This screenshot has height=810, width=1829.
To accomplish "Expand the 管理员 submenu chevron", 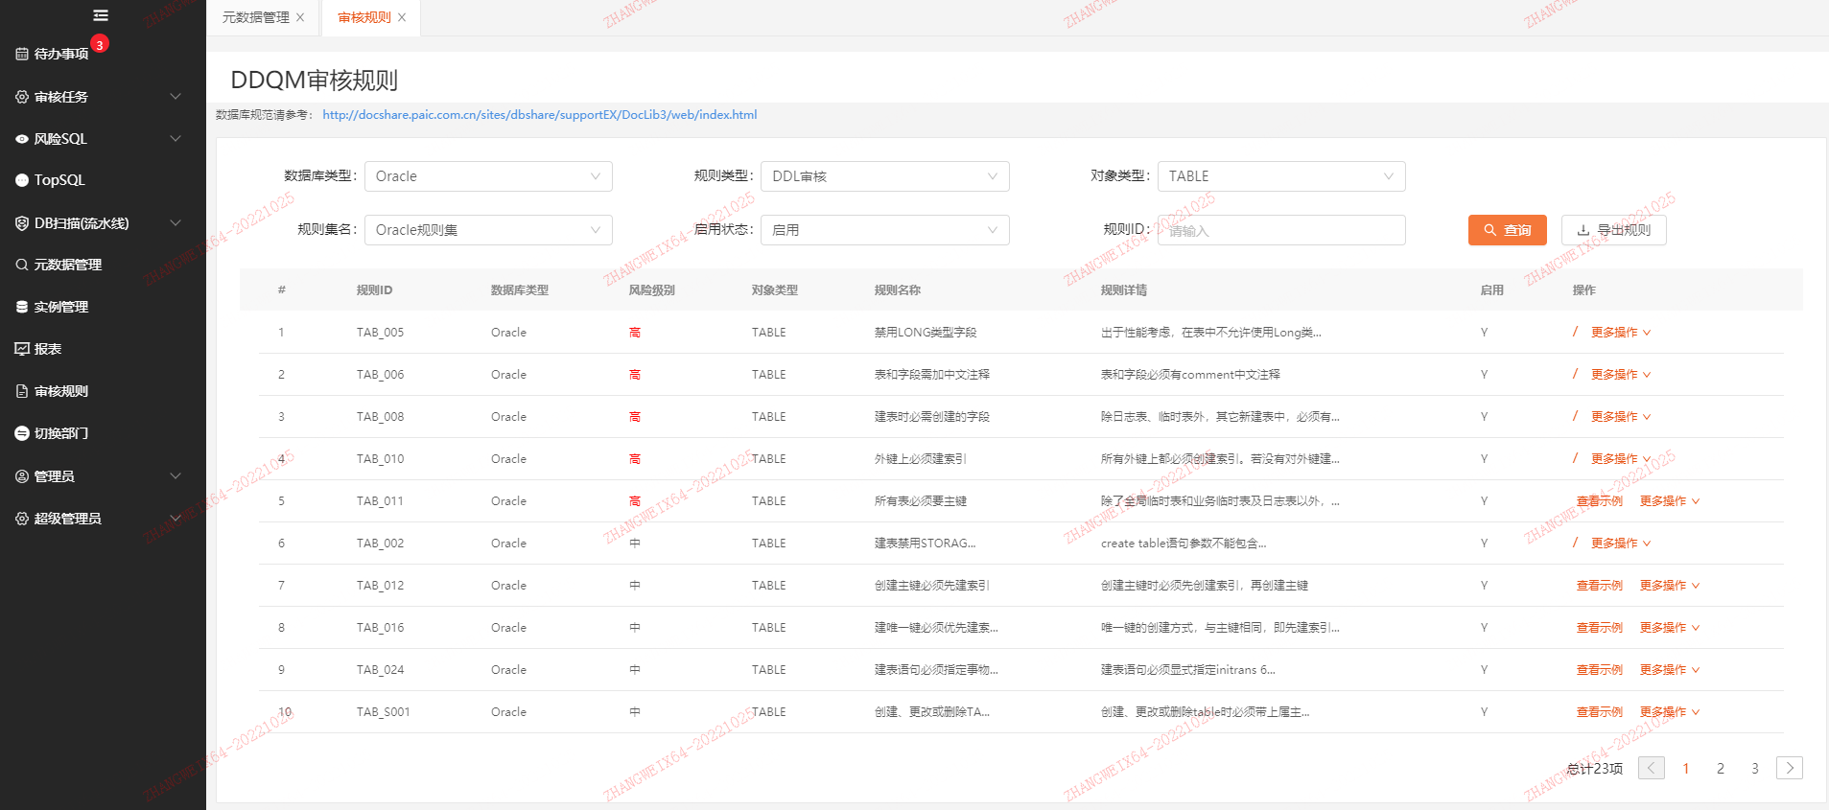I will click(176, 476).
